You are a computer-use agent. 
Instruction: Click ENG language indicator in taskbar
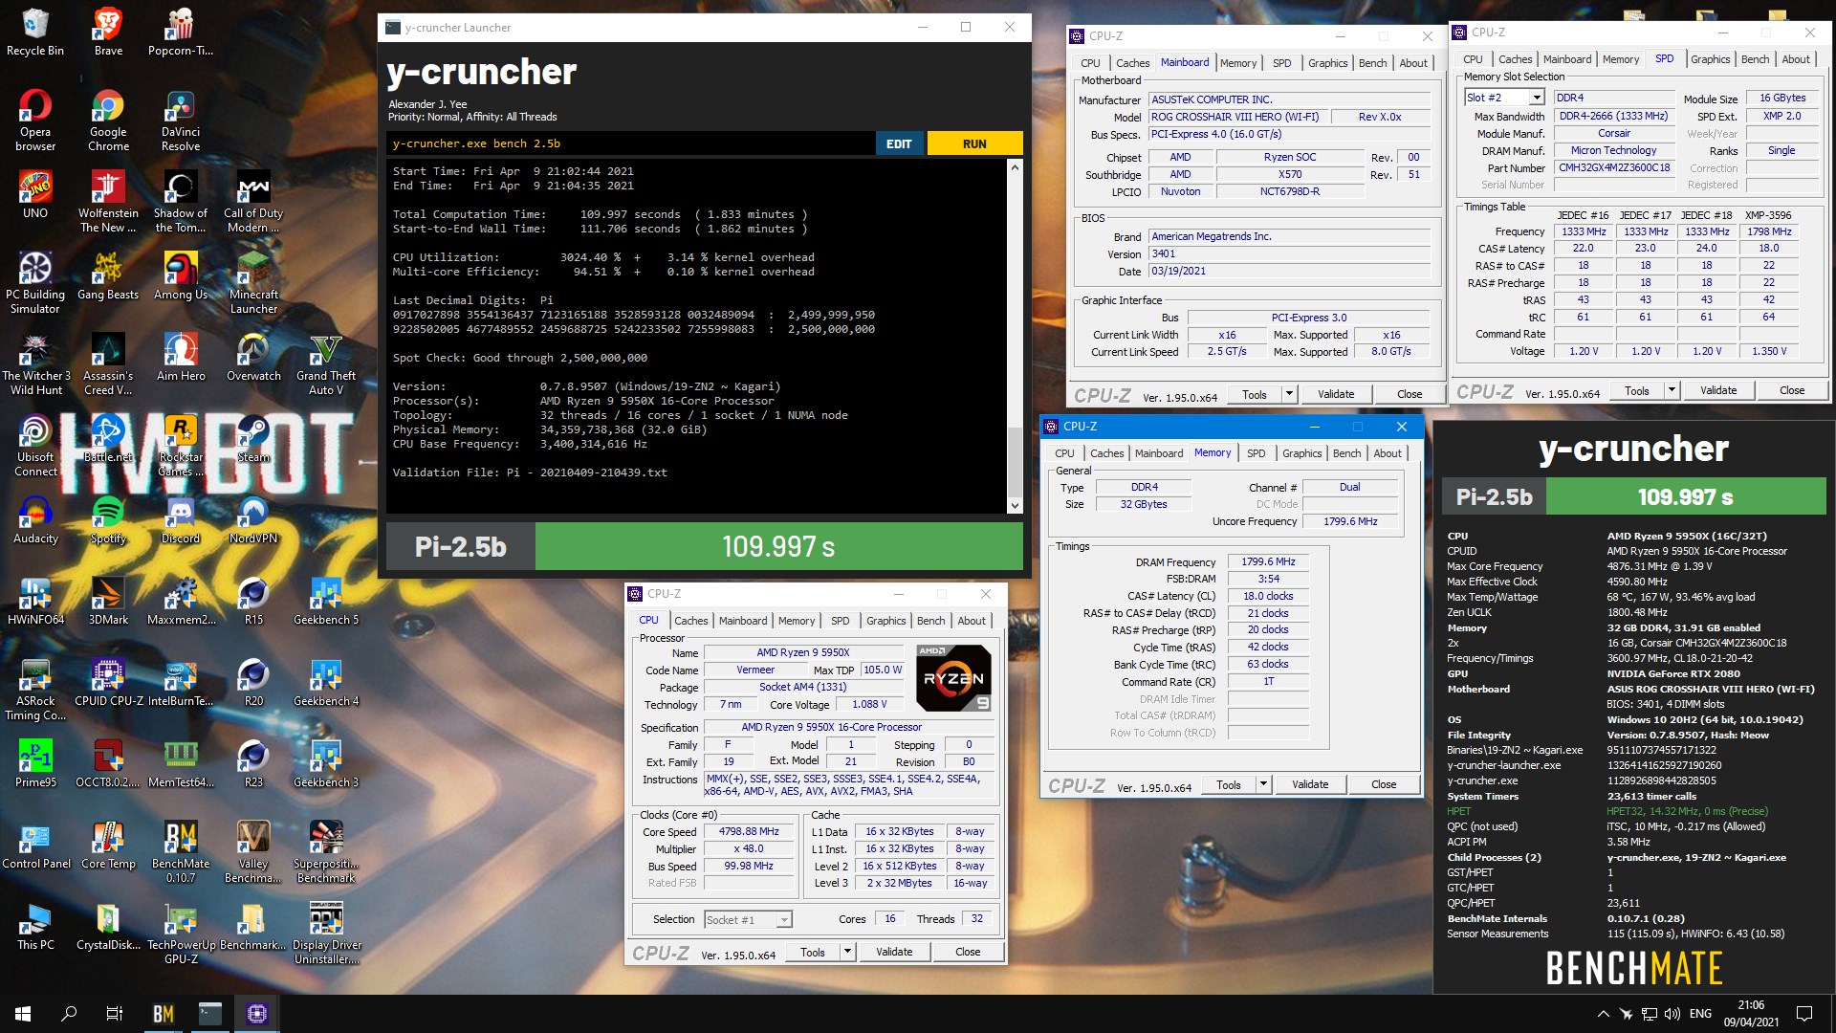[x=1700, y=1014]
